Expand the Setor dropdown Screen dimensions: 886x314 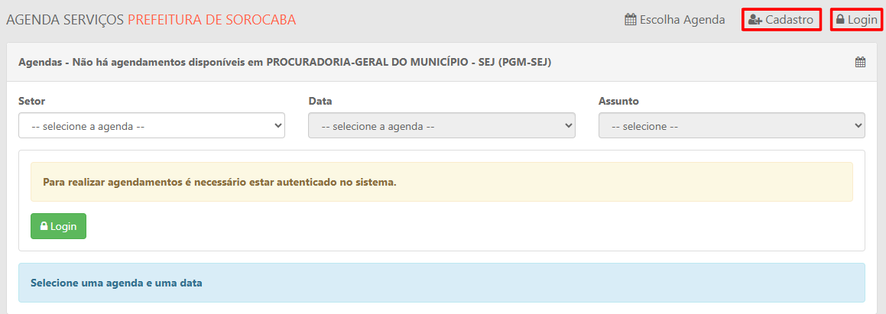tap(151, 126)
